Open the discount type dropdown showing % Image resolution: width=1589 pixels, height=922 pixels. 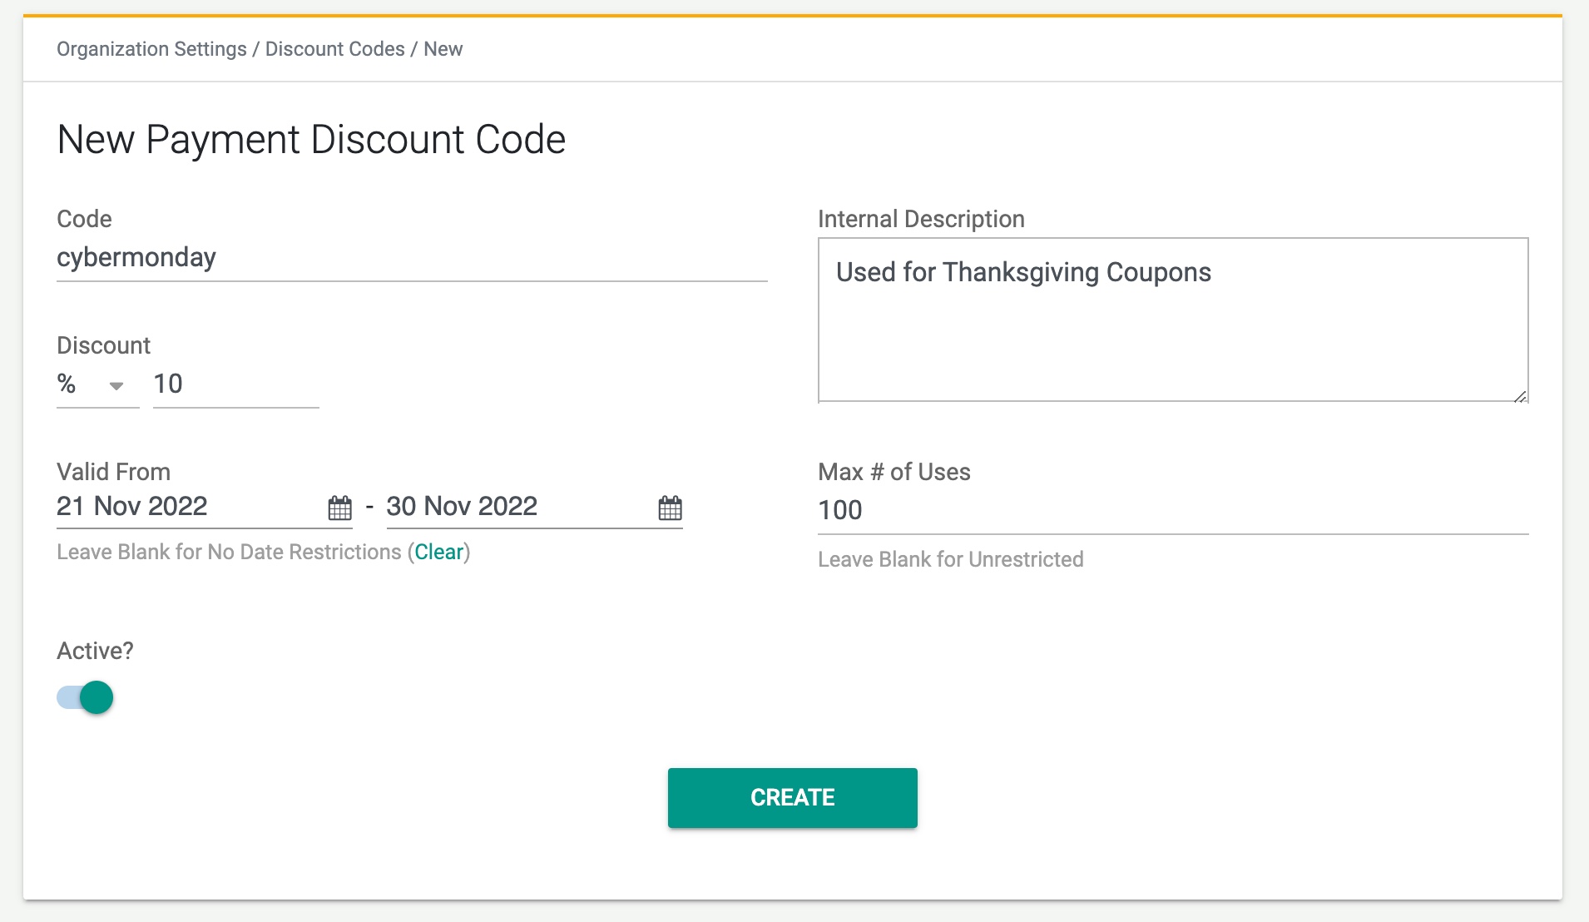(97, 384)
